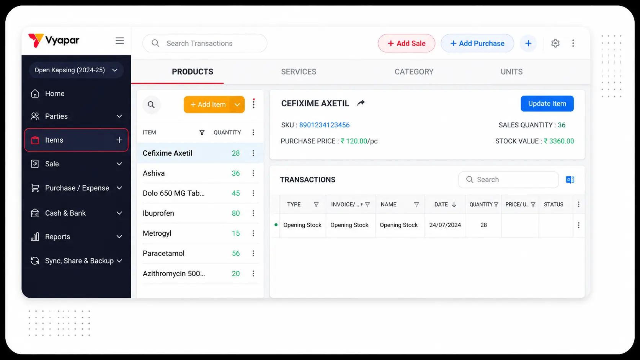640x360 pixels.
Task: Open the settings gear icon
Action: pyautogui.click(x=555, y=43)
